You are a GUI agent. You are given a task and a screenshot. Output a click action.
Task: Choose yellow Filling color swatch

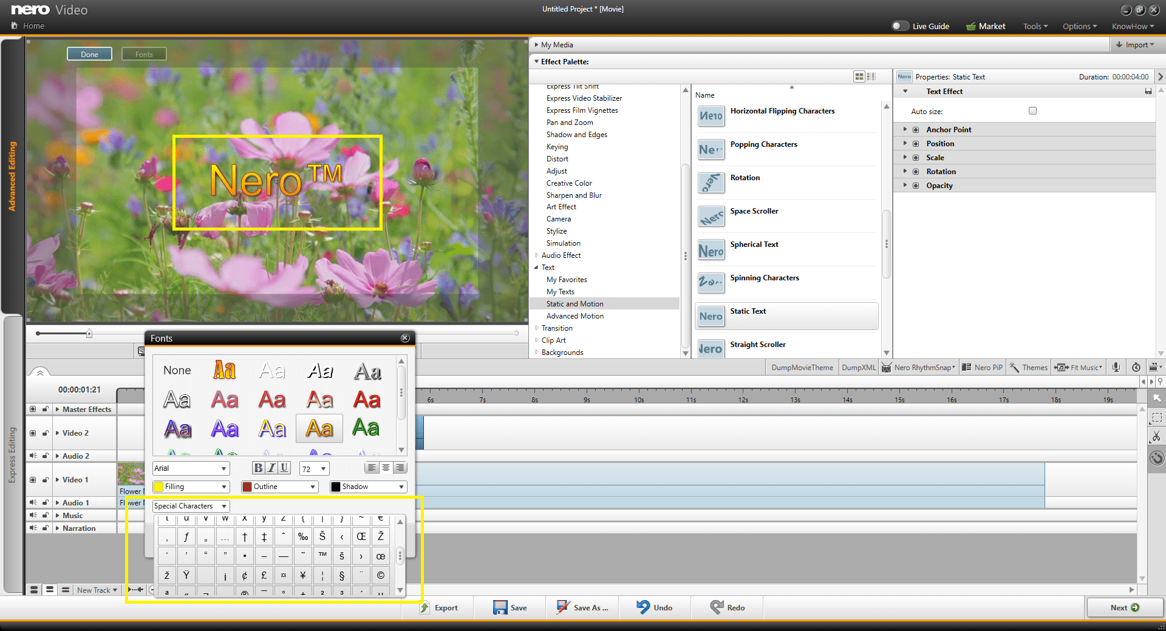click(159, 487)
